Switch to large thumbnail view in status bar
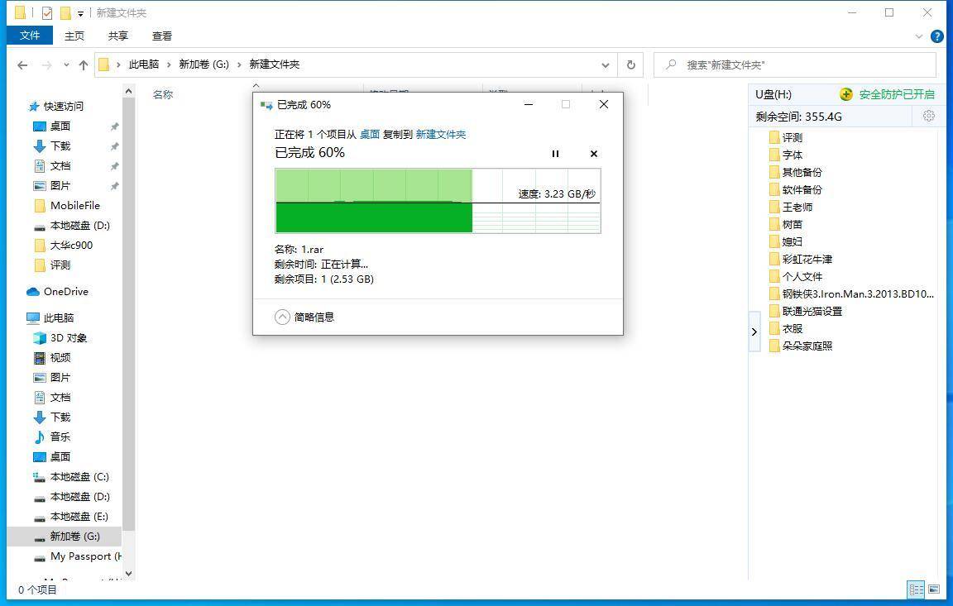953x606 pixels. 935,589
